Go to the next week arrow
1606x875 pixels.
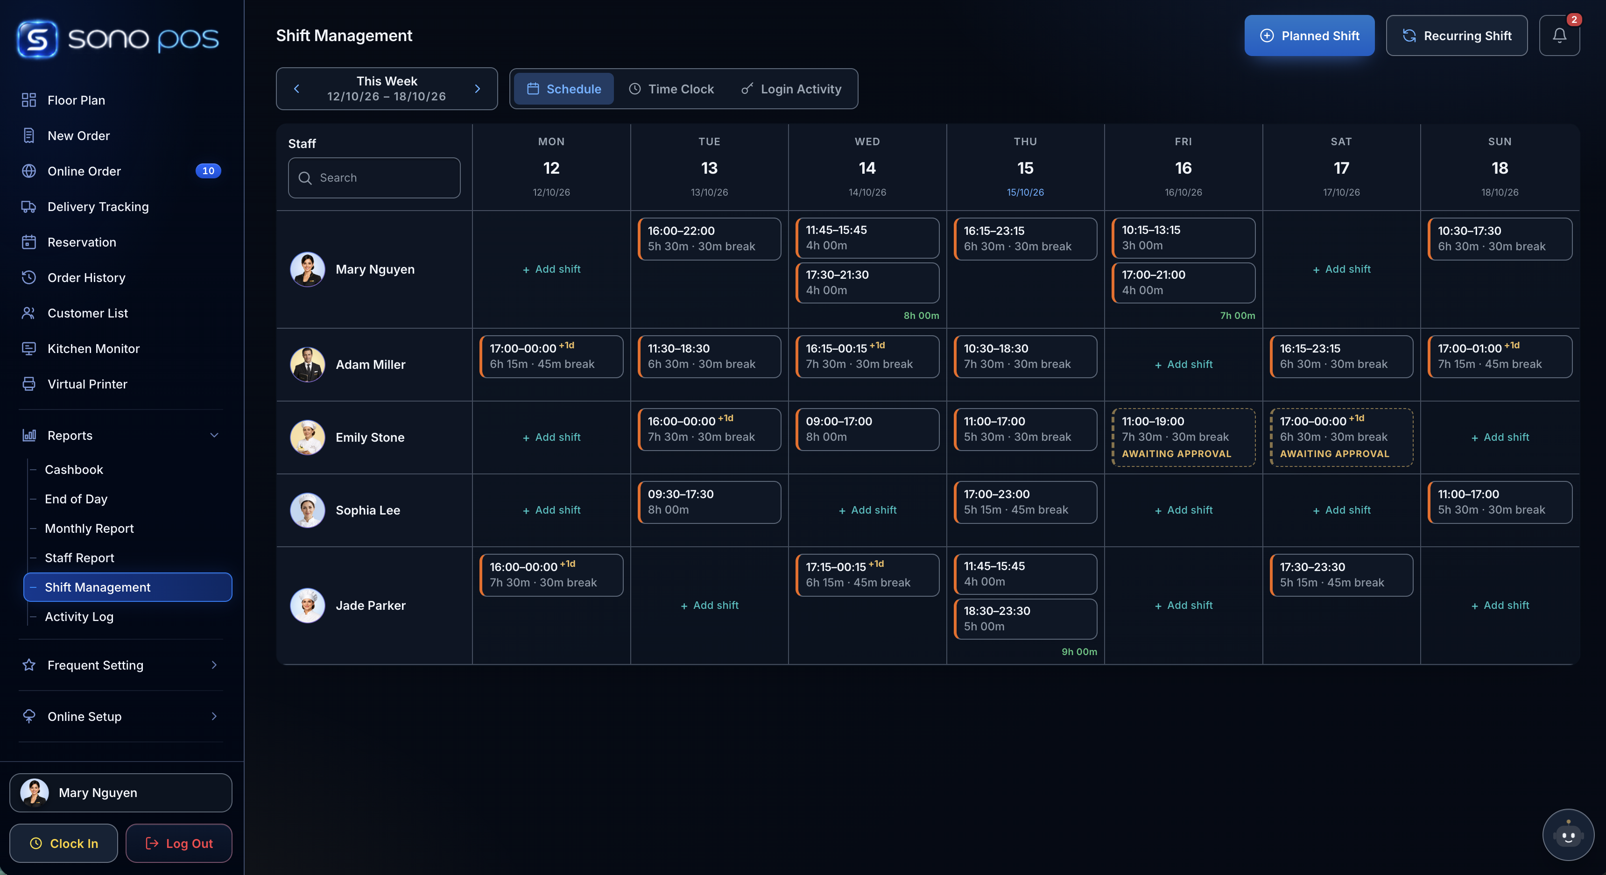[478, 89]
